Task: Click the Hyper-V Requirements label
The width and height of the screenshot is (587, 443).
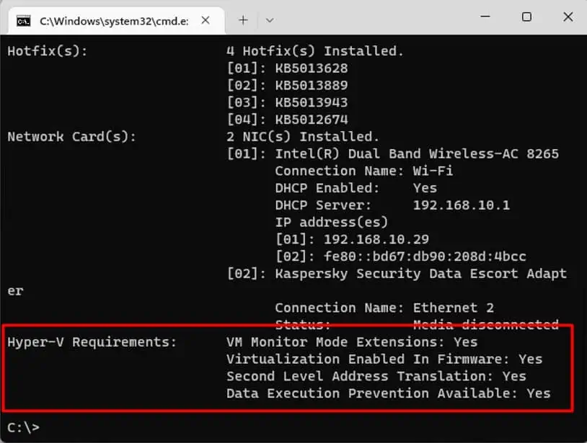Action: [92, 342]
